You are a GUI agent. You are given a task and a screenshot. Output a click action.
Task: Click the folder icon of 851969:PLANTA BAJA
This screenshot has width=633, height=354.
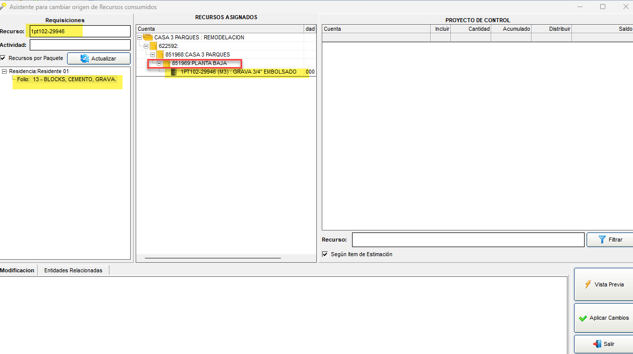pos(166,63)
